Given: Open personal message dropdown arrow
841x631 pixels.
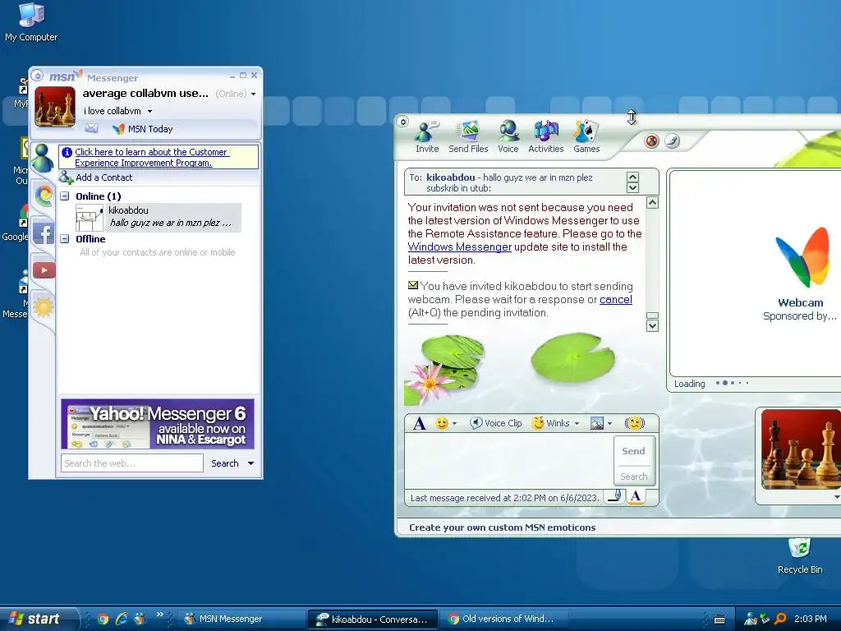Looking at the screenshot, I should tap(149, 111).
